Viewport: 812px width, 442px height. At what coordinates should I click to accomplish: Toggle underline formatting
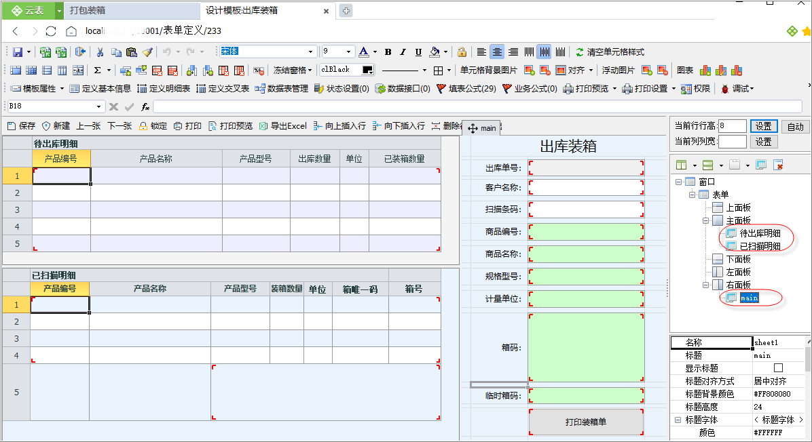point(418,52)
